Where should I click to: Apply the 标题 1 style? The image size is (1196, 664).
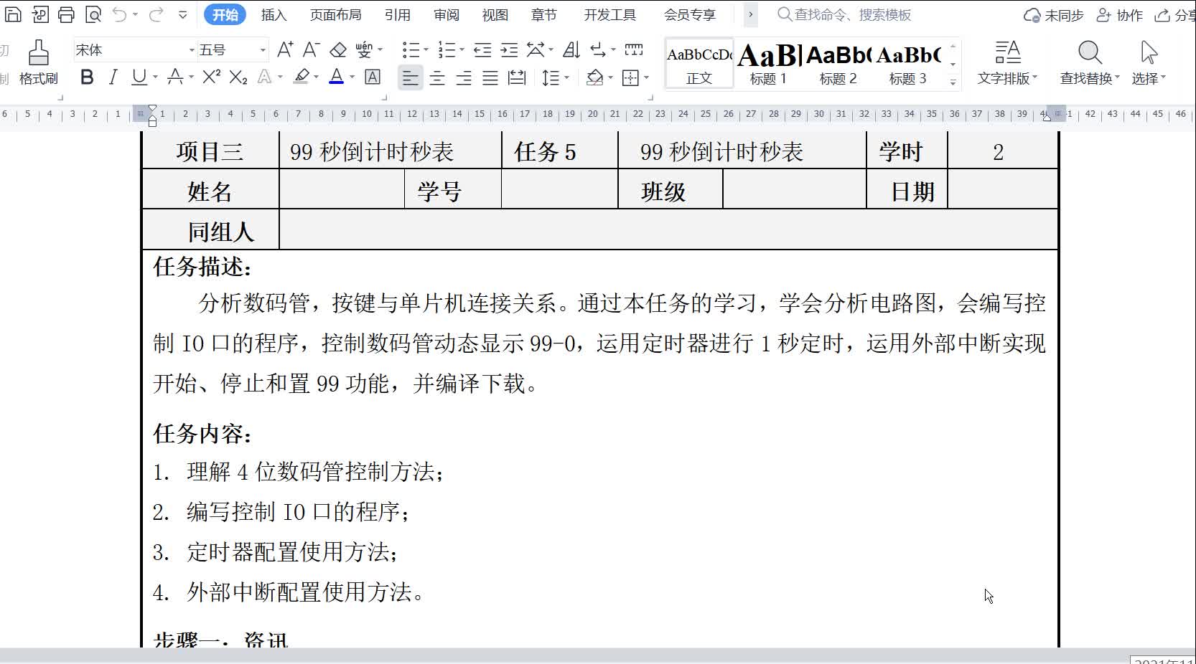(769, 64)
